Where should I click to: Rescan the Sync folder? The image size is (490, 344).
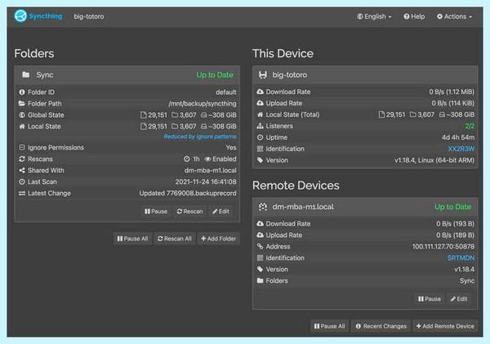pos(189,212)
